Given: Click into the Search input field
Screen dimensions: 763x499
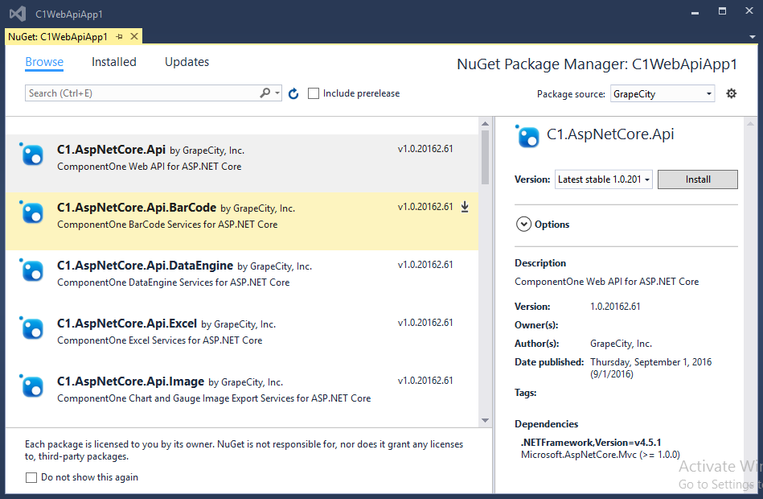Looking at the screenshot, I should point(141,93).
